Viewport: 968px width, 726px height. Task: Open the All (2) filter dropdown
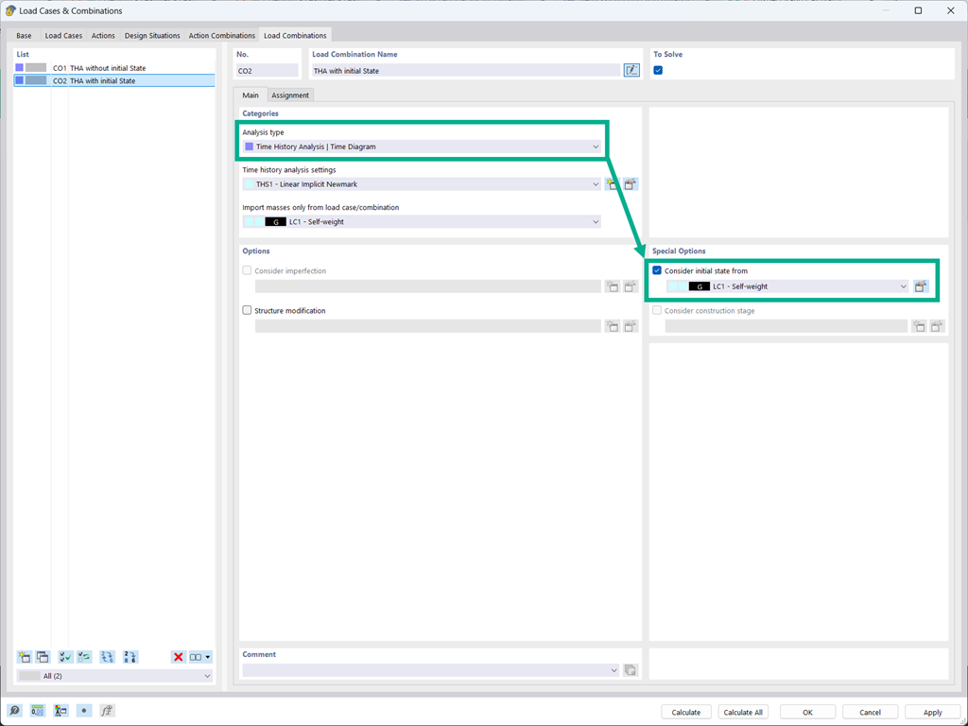tap(206, 675)
